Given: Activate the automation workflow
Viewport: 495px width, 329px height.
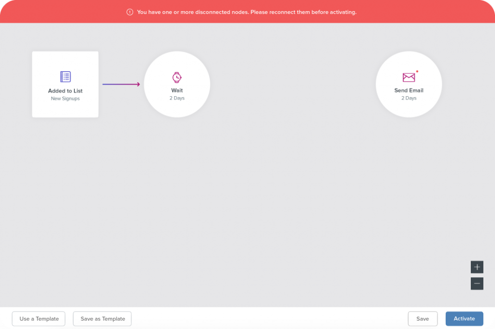Looking at the screenshot, I should point(465,318).
